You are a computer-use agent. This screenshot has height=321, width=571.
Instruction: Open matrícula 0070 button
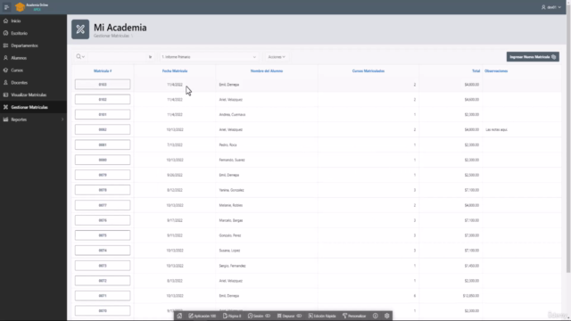pyautogui.click(x=103, y=311)
